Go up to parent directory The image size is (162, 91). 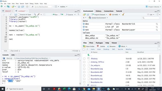pos(89,55)
